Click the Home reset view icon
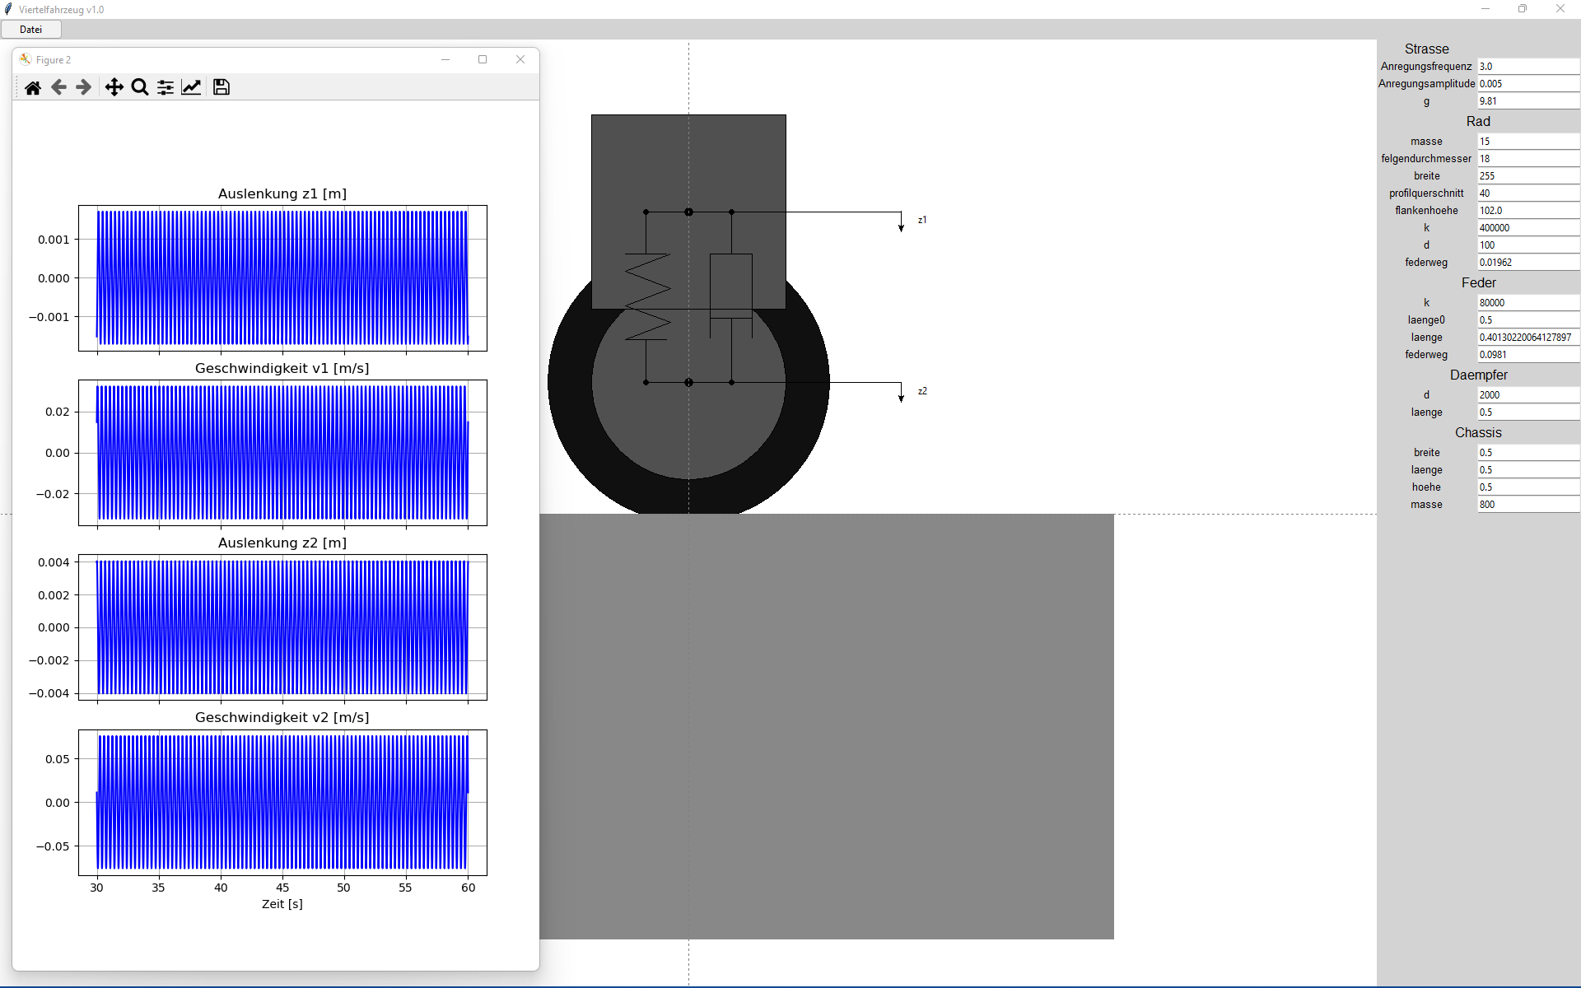This screenshot has height=988, width=1581. pyautogui.click(x=33, y=87)
